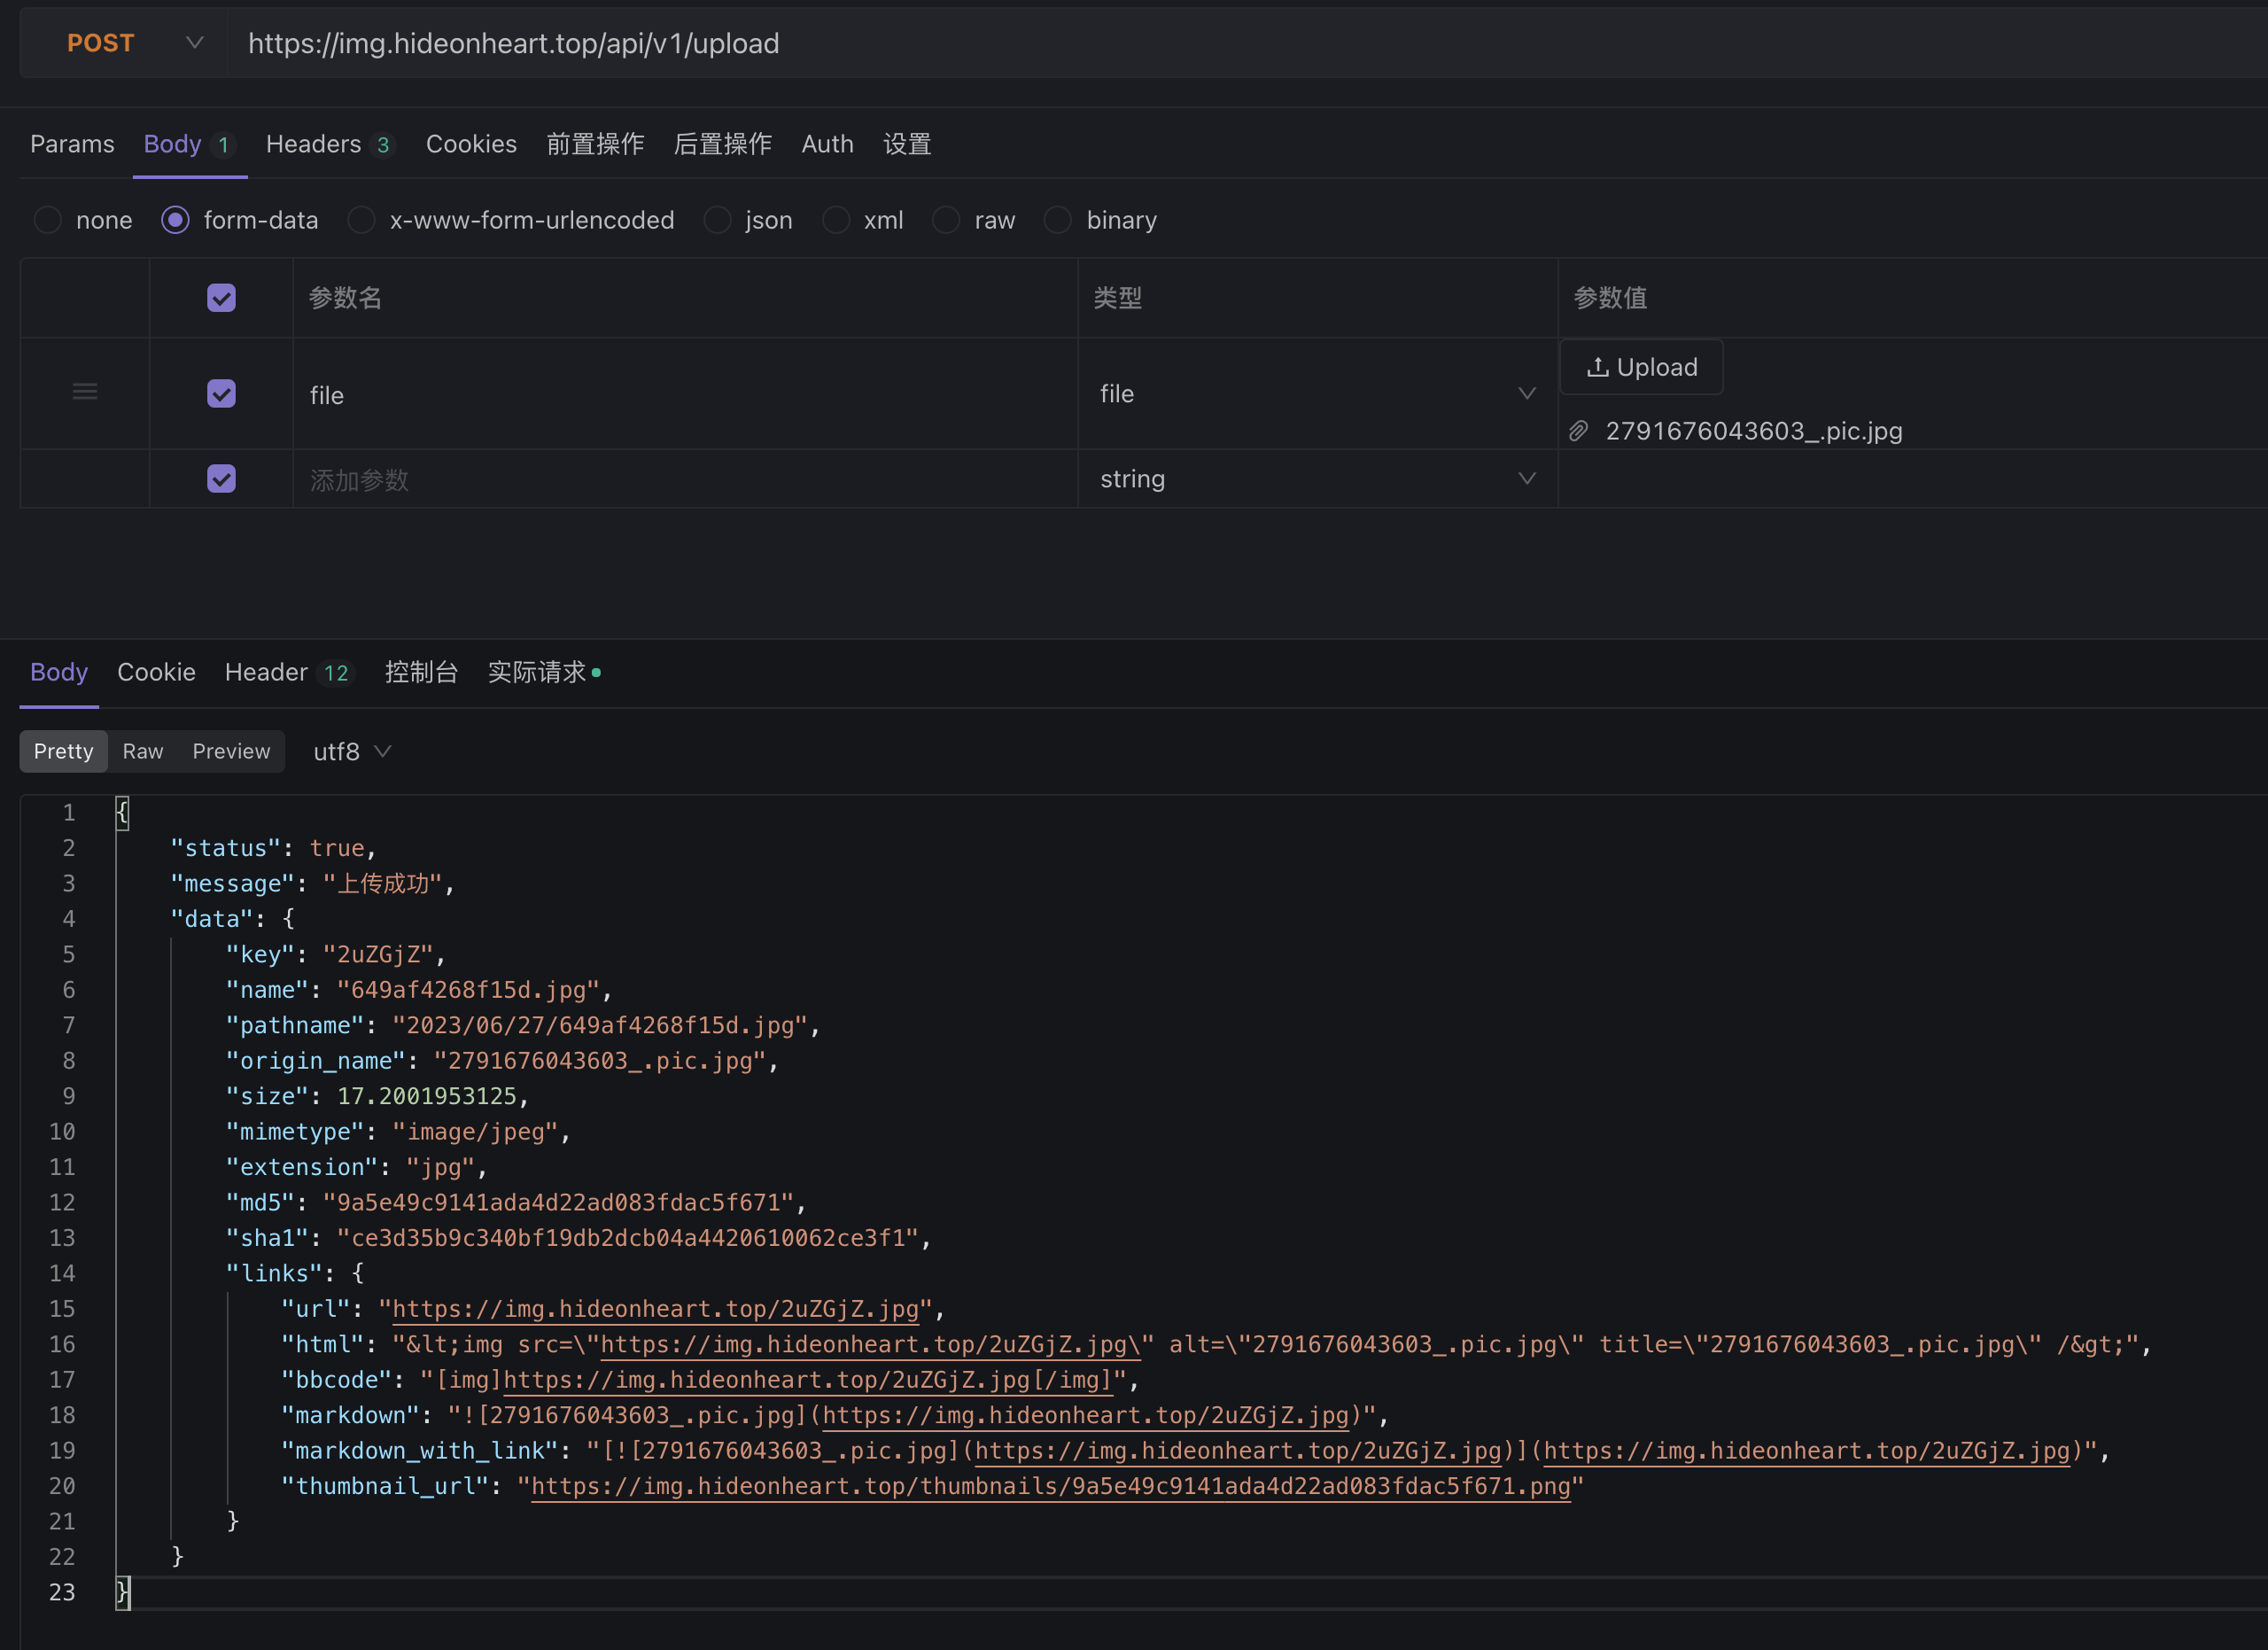
Task: Open the thumbnail_url link on line 20
Action: (1051, 1486)
